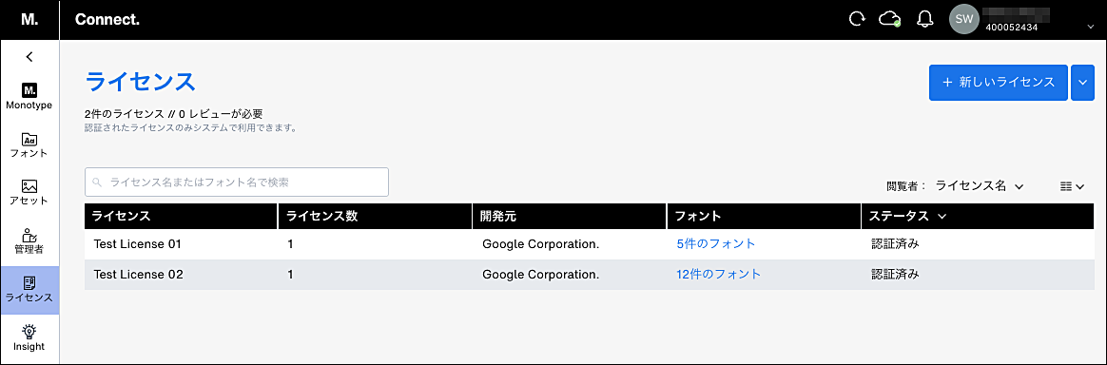This screenshot has height=365, width=1107.
Task: Open 5件のフォント link
Action: [x=716, y=243]
